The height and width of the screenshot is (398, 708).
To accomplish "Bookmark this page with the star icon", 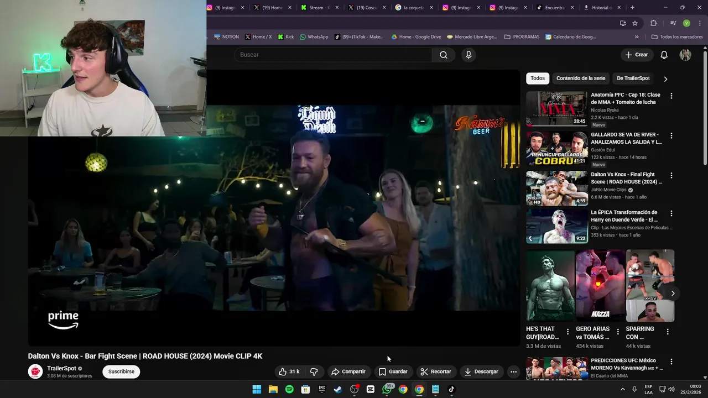I will (635, 23).
